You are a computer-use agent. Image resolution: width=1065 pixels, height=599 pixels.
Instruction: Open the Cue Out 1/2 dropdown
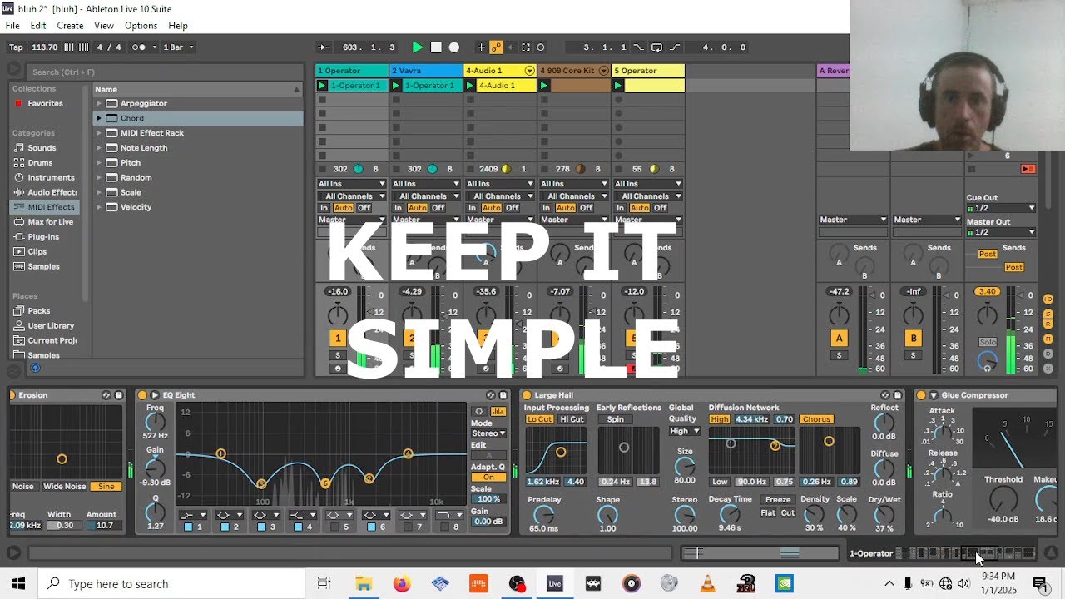click(x=1001, y=208)
